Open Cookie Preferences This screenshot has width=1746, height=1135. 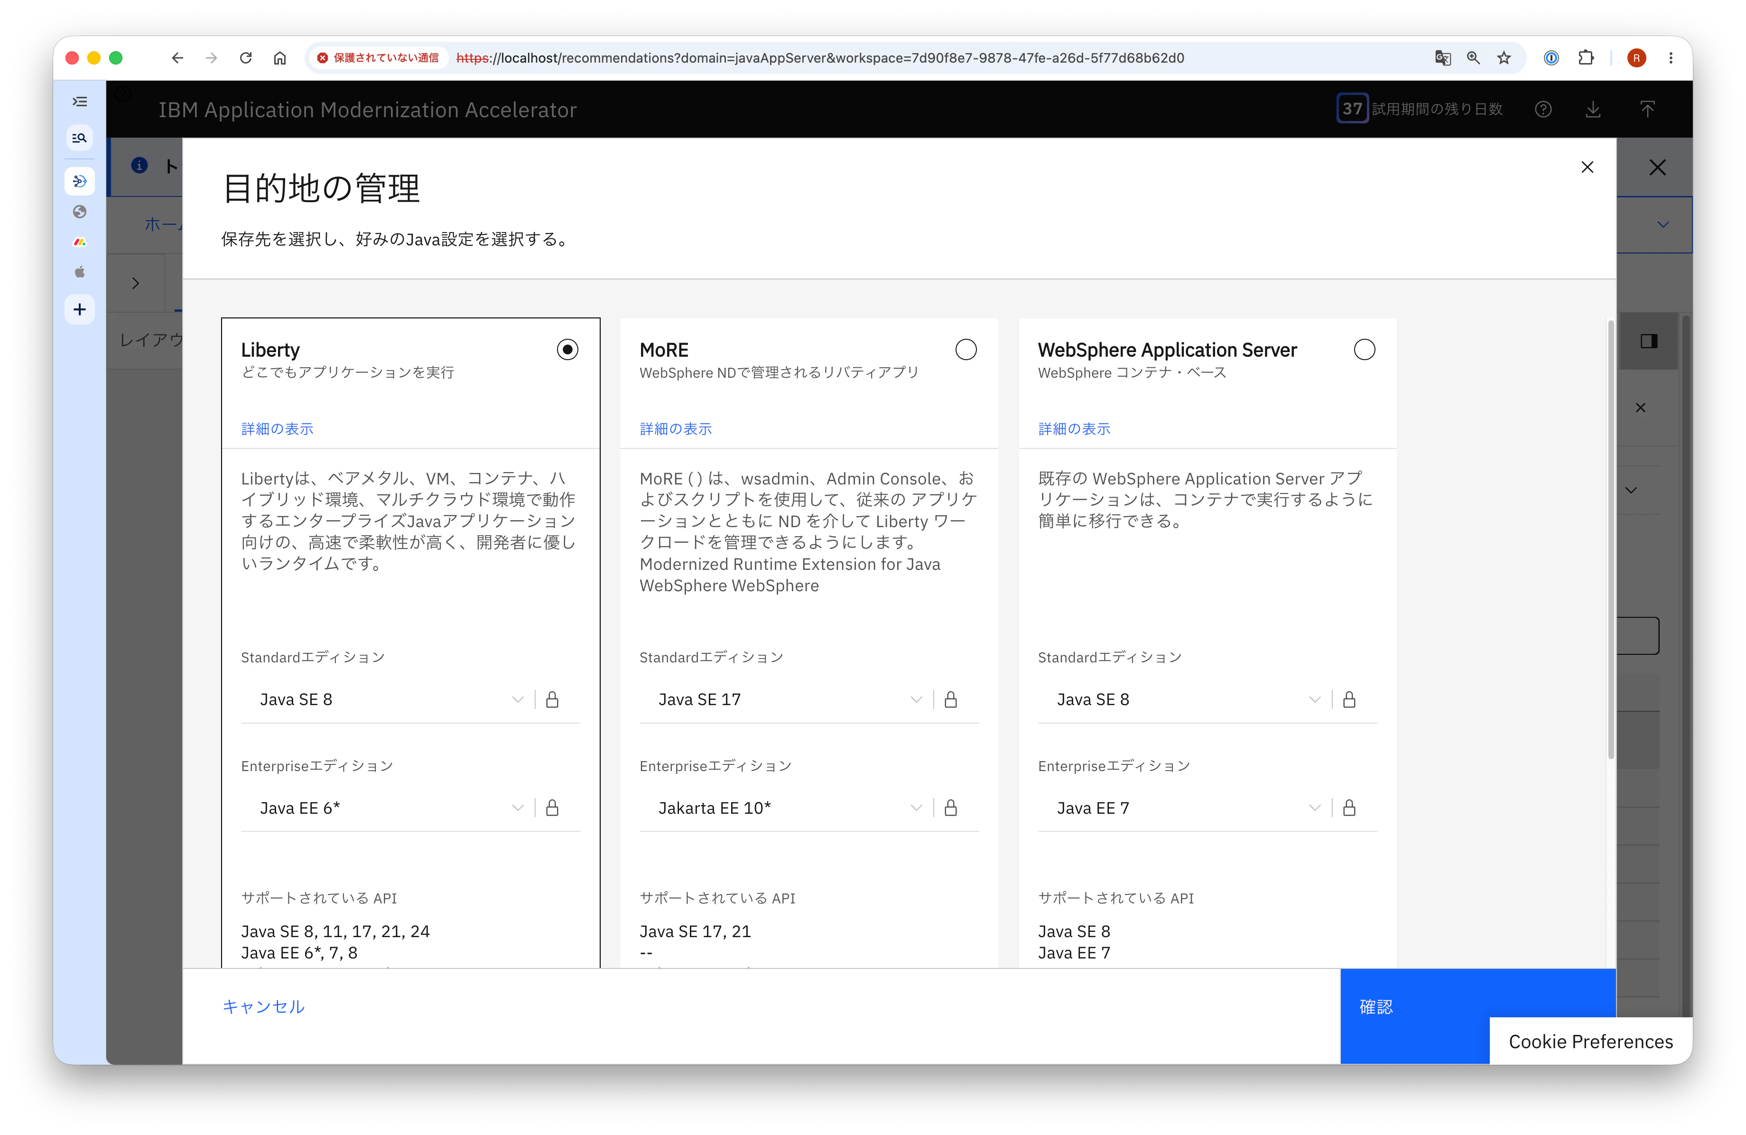coord(1590,1041)
